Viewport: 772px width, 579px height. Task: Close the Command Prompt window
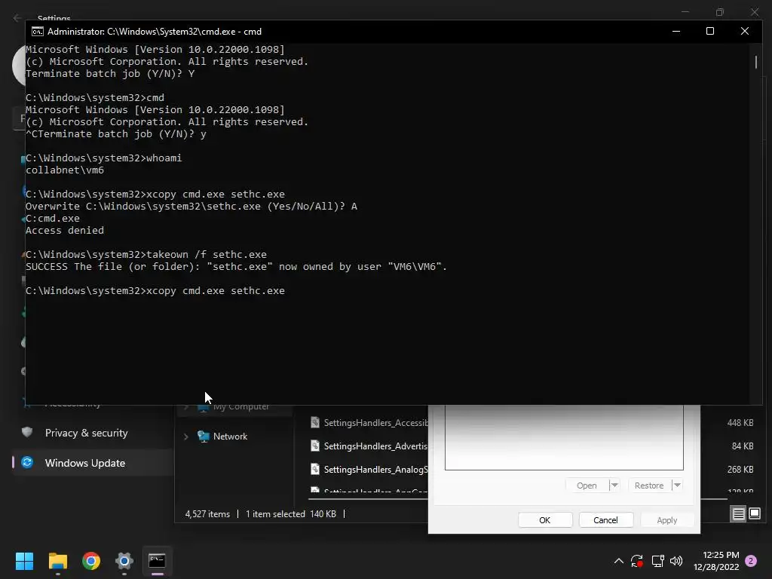744,31
